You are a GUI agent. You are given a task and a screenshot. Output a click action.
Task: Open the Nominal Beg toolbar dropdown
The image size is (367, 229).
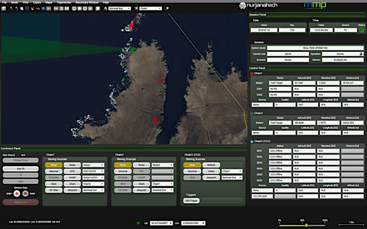(120, 9)
